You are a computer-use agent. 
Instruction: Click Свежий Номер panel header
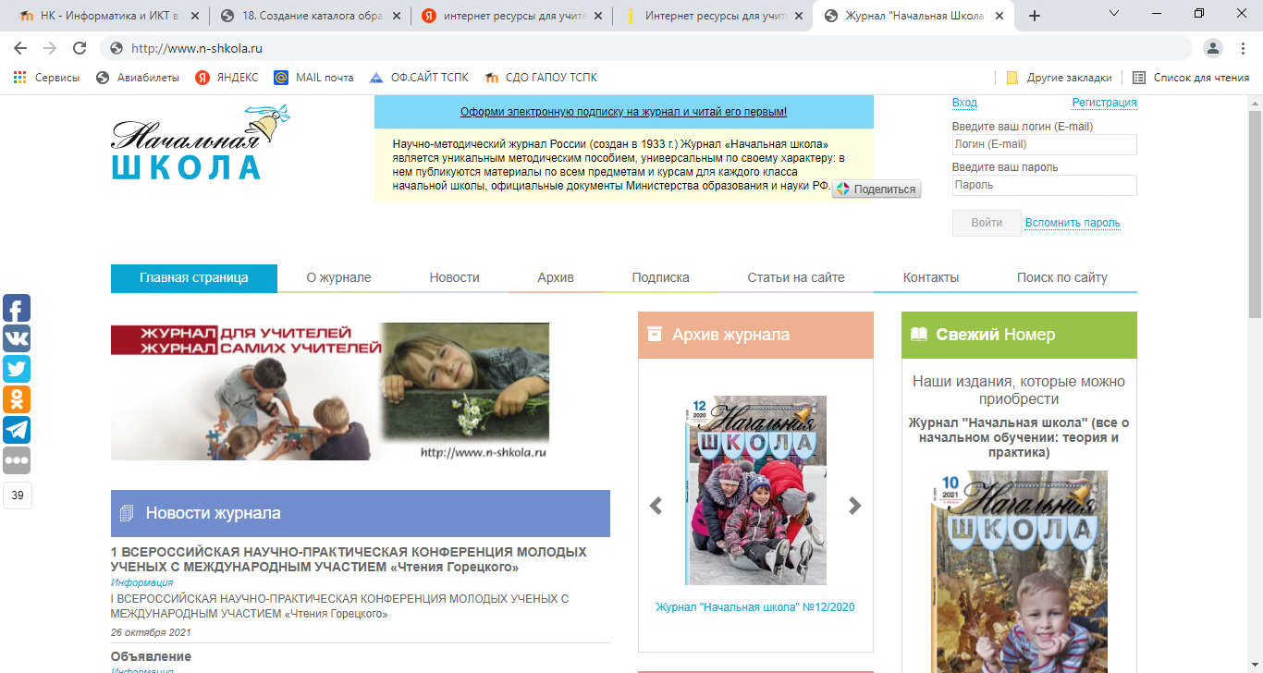click(1019, 335)
